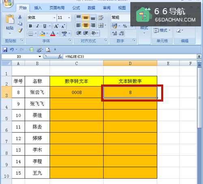Click the Increase Font Size icon
Screen dimensions: 203x184
(56, 26)
